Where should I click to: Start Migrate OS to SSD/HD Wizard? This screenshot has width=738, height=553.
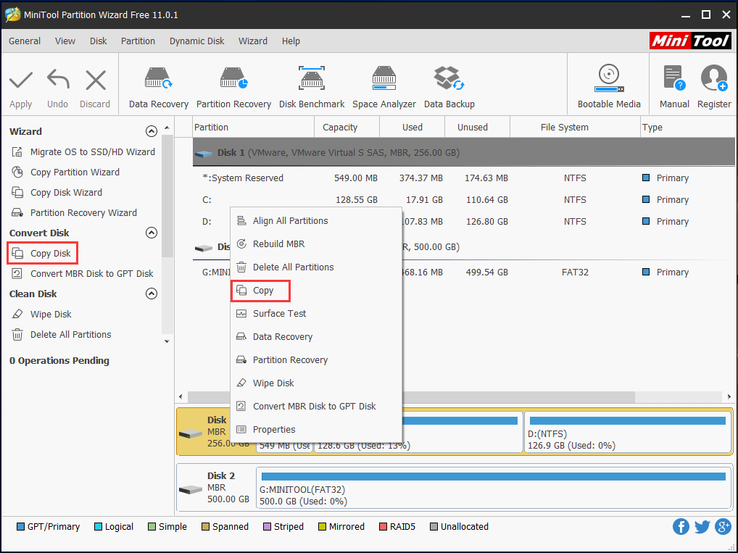[x=83, y=152]
